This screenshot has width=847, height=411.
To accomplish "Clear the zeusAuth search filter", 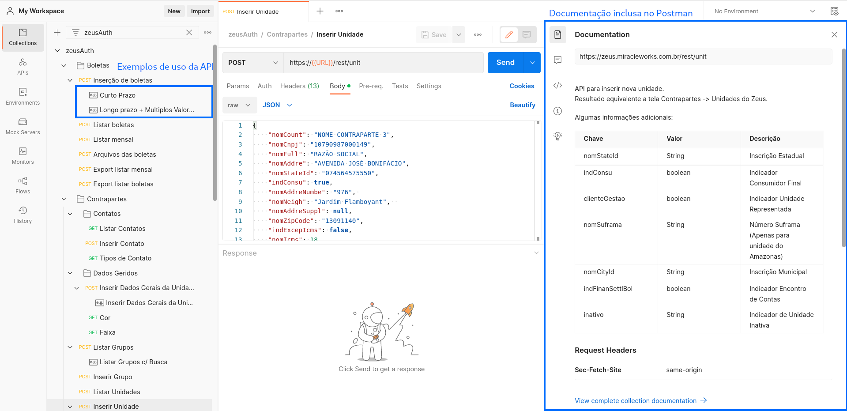I will click(189, 33).
